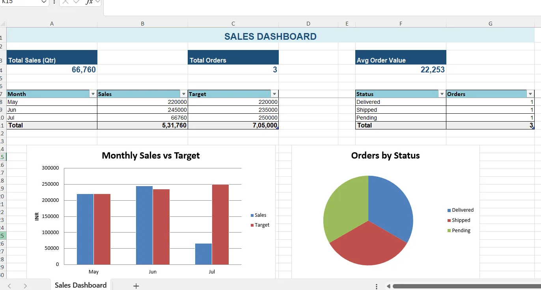Open the Orders column filter dropdown
The image size is (541, 290).
coord(530,94)
